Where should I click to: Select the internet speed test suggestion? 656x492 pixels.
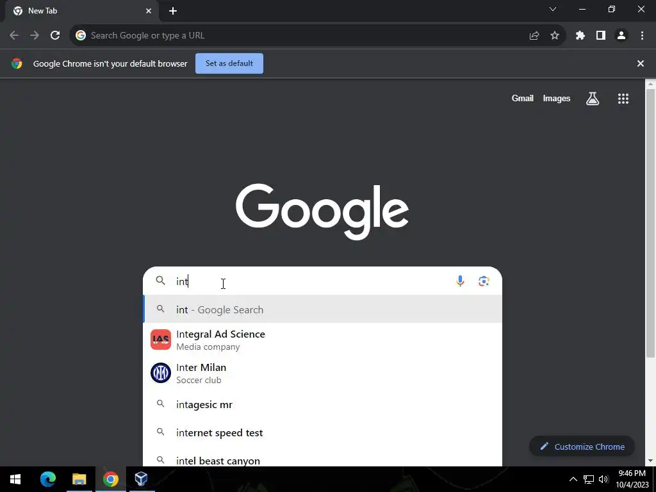coord(323,432)
